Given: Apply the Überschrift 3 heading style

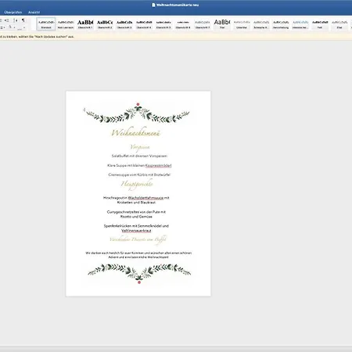Looking at the screenshot, I should (124, 24).
